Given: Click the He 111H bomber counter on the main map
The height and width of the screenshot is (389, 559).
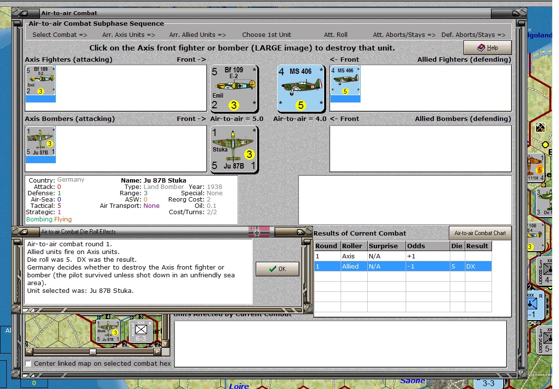Looking at the screenshot, I should coord(536,168).
